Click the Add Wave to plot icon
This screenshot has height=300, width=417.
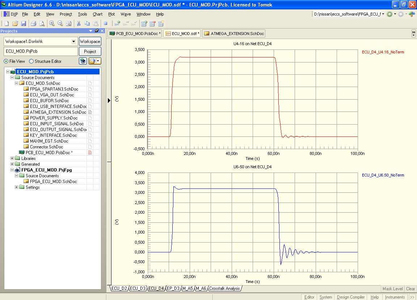117,23
